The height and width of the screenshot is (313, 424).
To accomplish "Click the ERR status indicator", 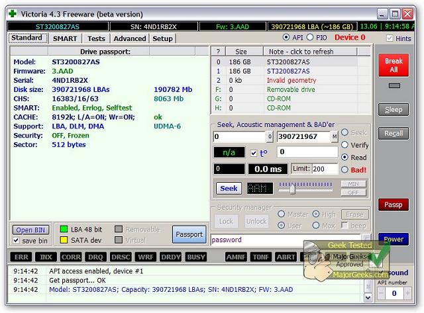I will click(21, 257).
